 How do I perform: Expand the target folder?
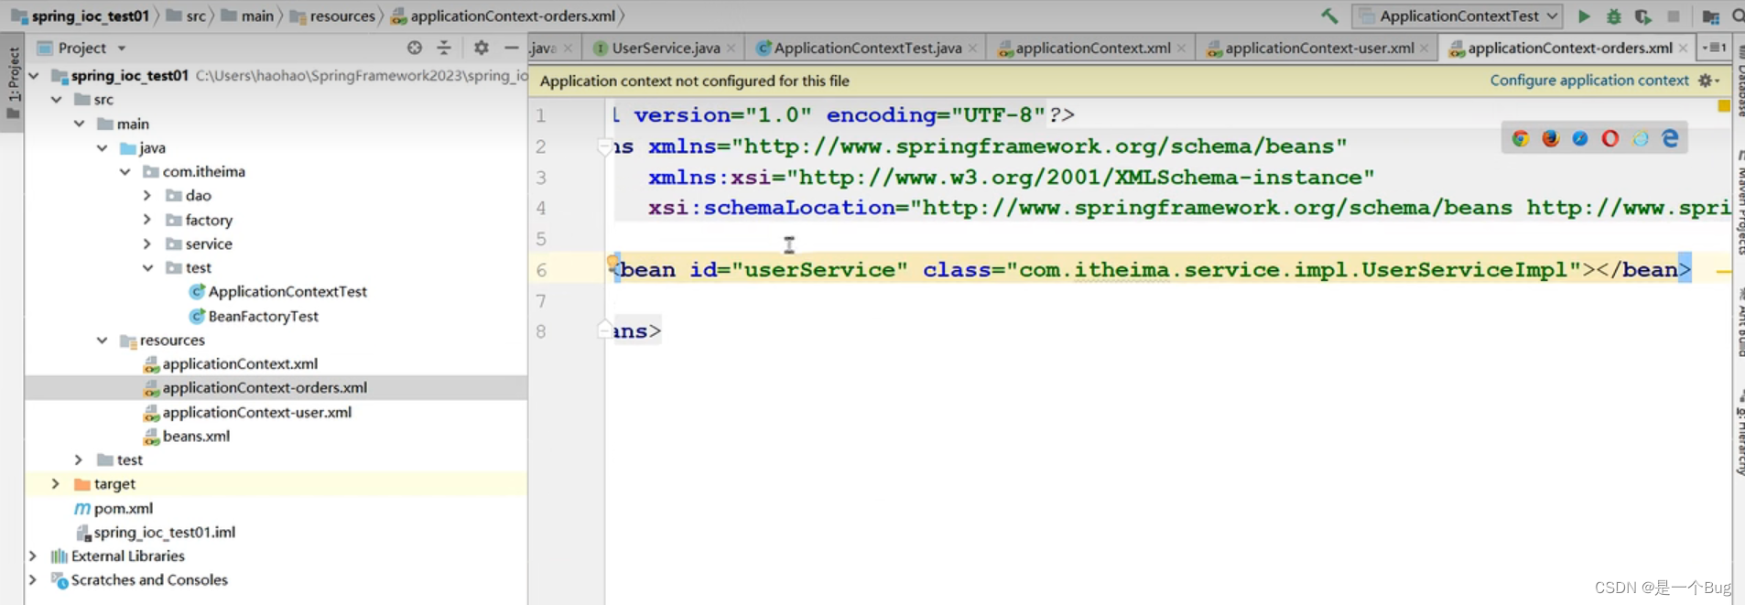(x=56, y=483)
